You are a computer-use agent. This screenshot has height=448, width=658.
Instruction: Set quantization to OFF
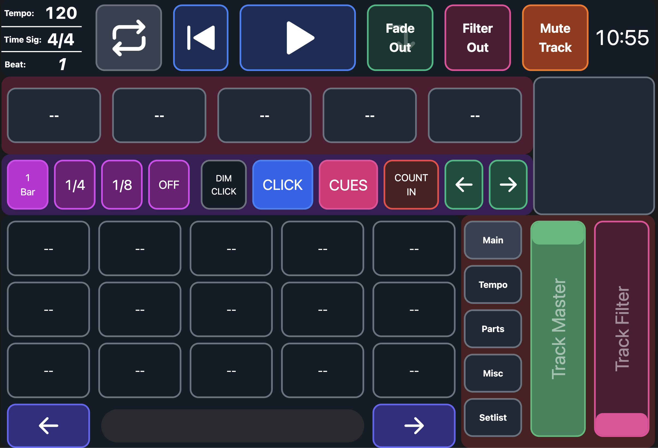click(169, 185)
